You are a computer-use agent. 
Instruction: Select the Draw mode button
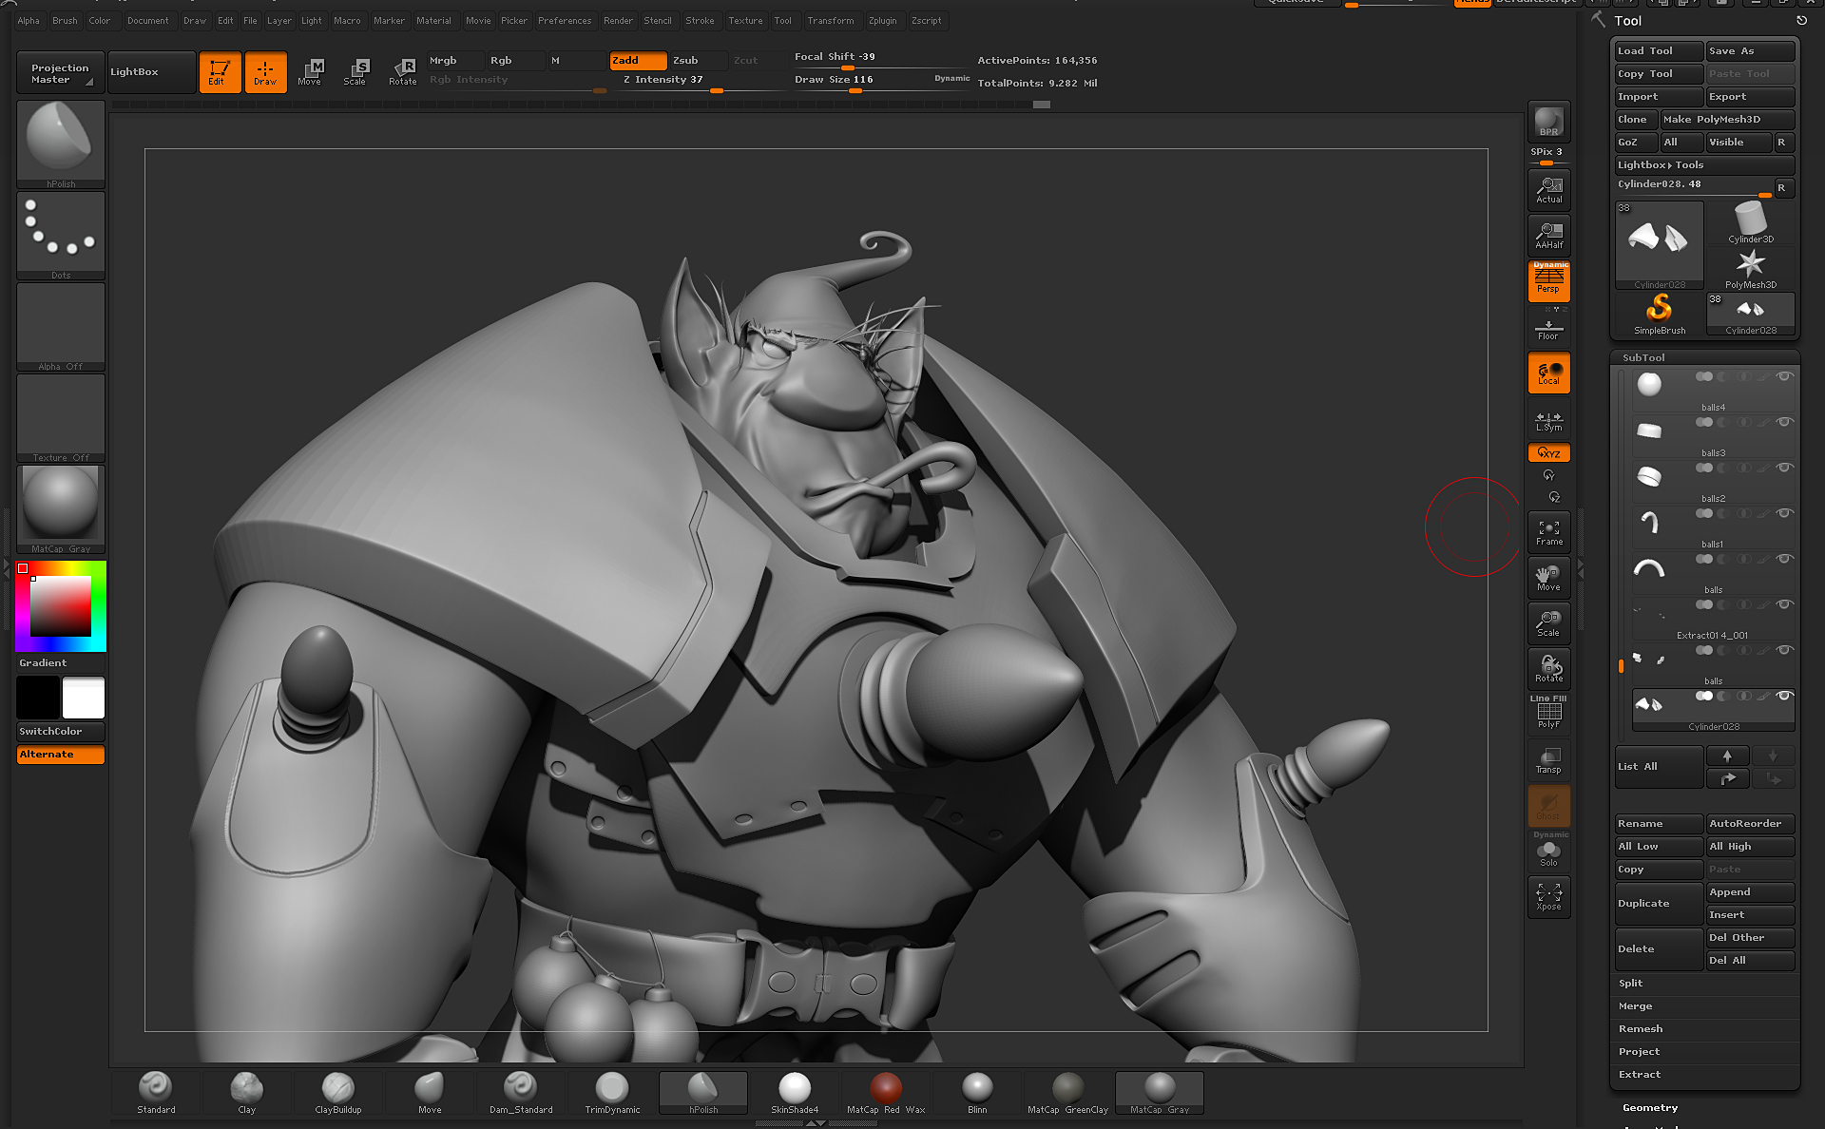click(x=265, y=72)
